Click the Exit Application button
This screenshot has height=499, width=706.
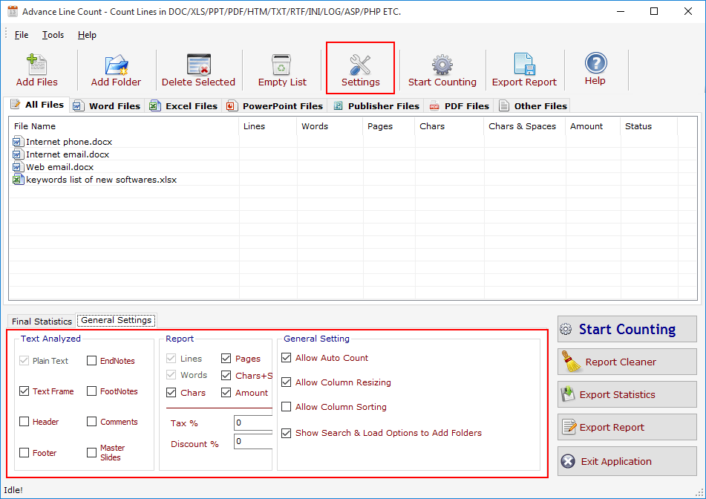[x=627, y=461]
